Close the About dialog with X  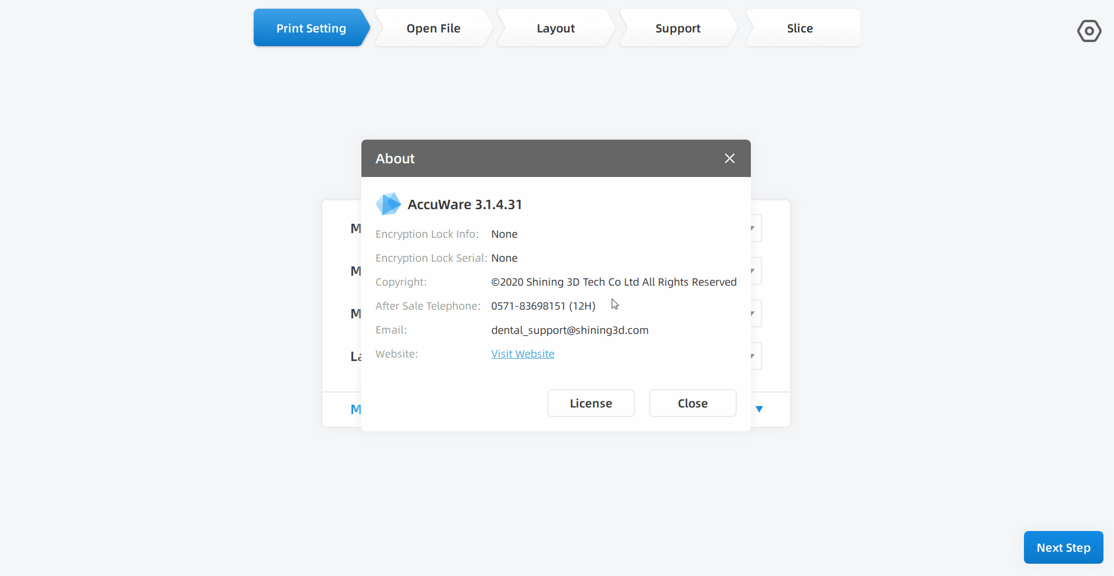pos(729,158)
